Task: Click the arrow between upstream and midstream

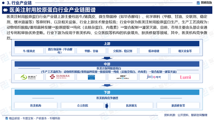Action: (107, 58)
